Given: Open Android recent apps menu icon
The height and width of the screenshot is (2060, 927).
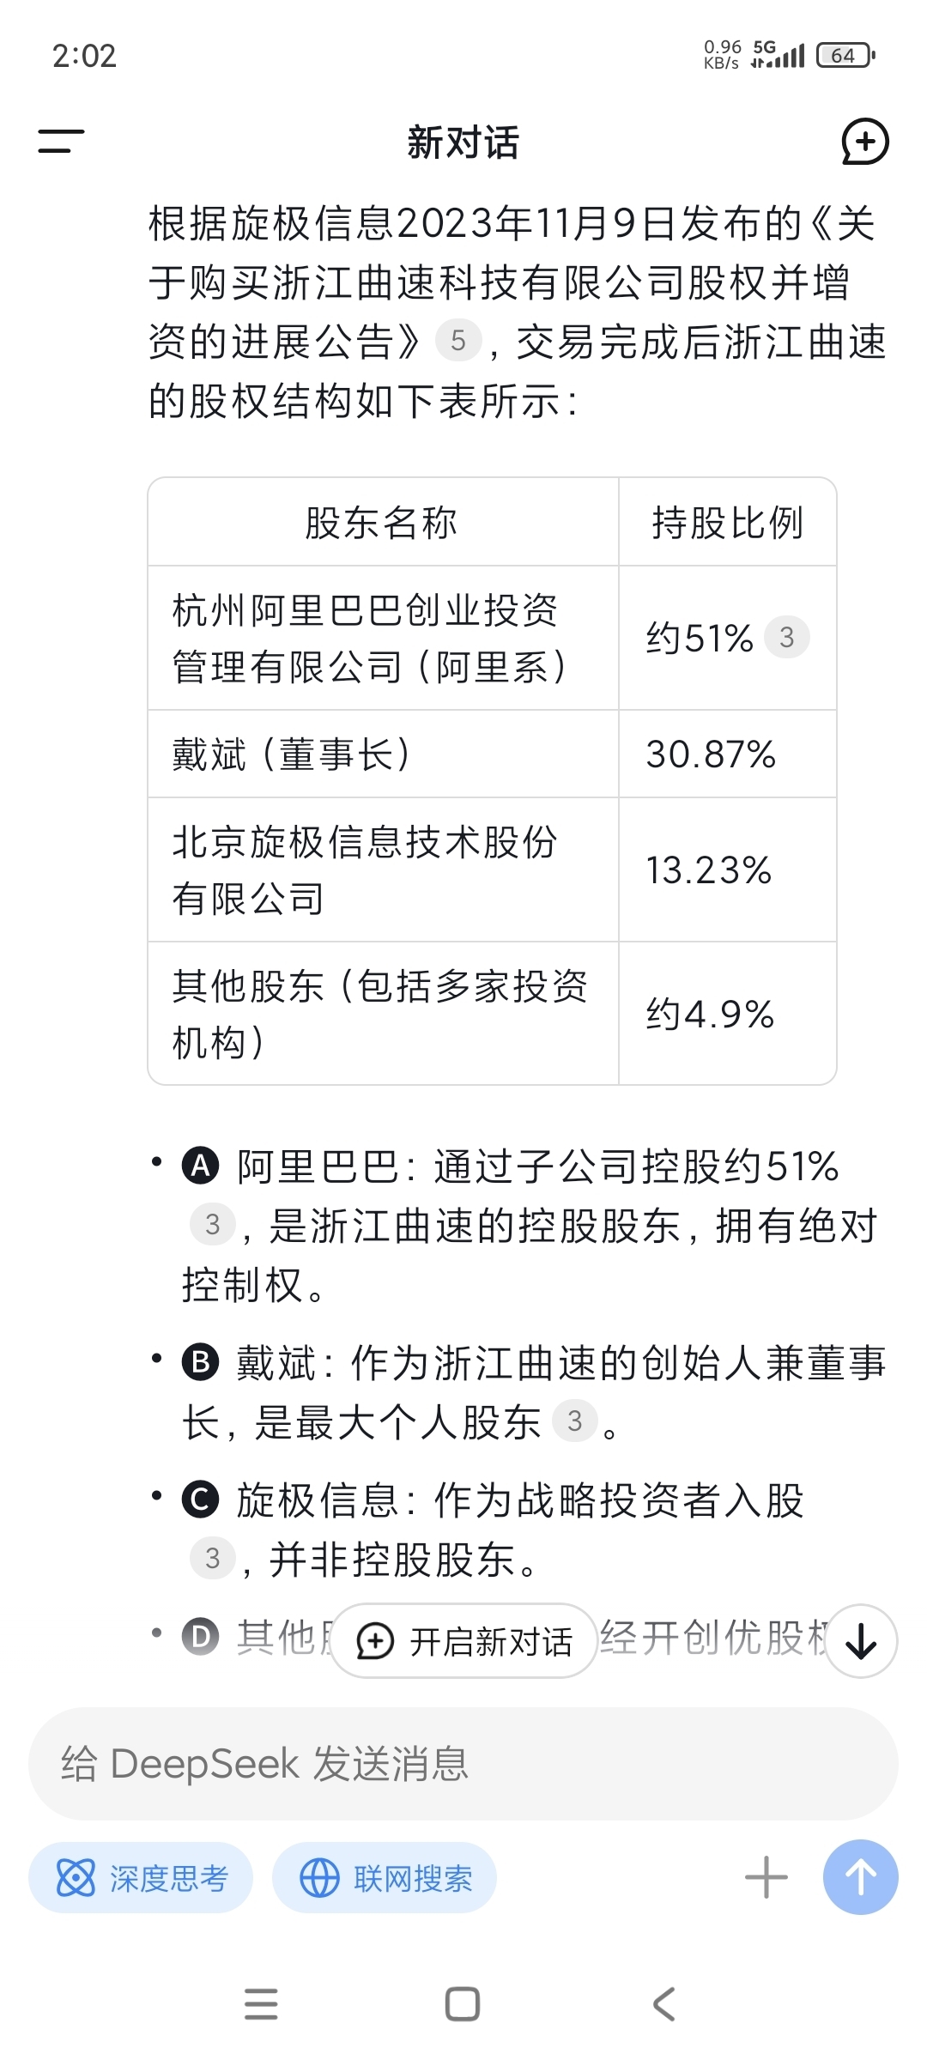Looking at the screenshot, I should click(x=261, y=2004).
